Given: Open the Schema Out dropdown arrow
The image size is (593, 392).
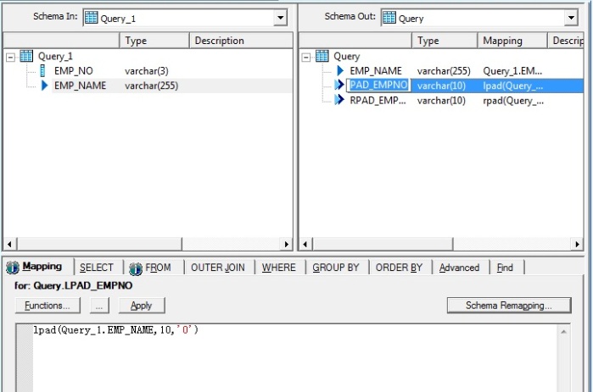Looking at the screenshot, I should tap(571, 18).
